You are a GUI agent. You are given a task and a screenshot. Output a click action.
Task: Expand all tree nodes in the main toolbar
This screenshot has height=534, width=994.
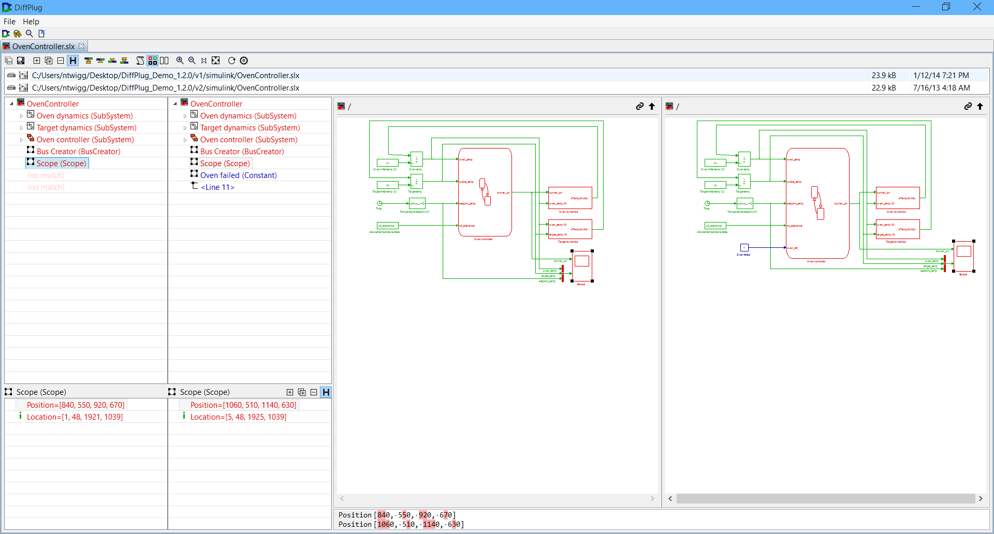pos(49,61)
